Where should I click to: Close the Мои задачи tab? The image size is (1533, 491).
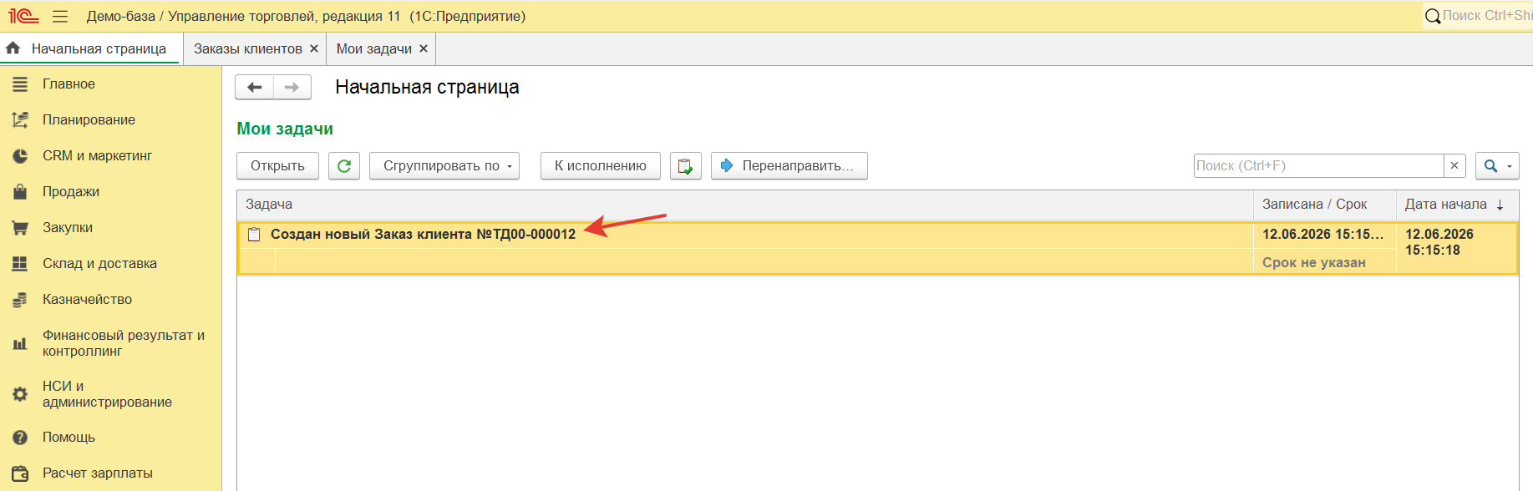click(424, 48)
